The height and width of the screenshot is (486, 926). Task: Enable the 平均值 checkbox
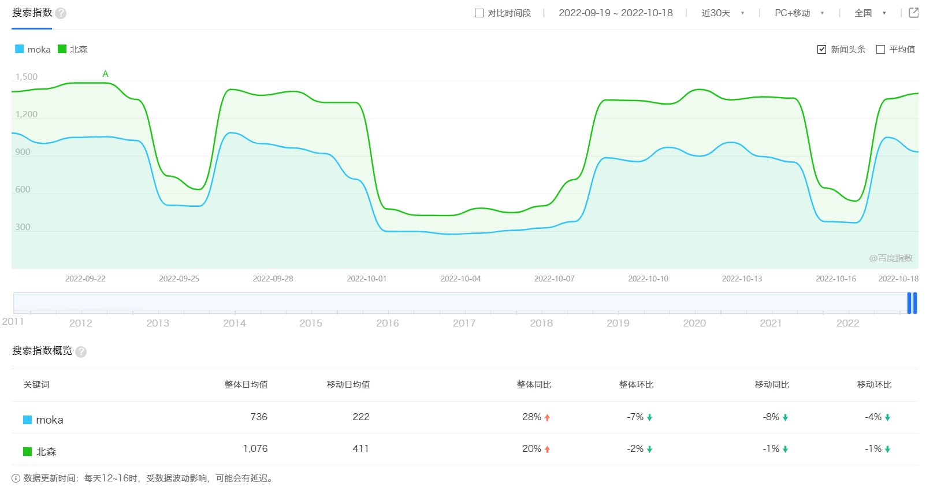880,50
